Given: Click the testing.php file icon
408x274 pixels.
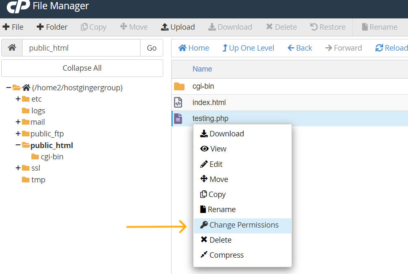Looking at the screenshot, I should click(178, 118).
